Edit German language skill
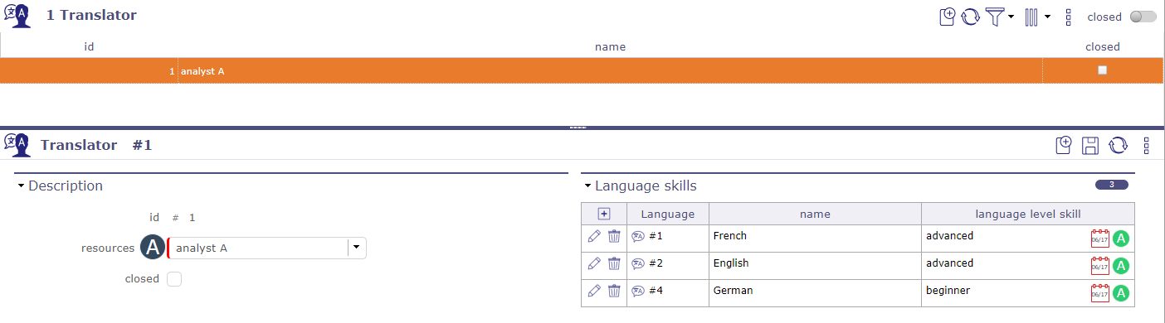1165x323 pixels. point(593,291)
